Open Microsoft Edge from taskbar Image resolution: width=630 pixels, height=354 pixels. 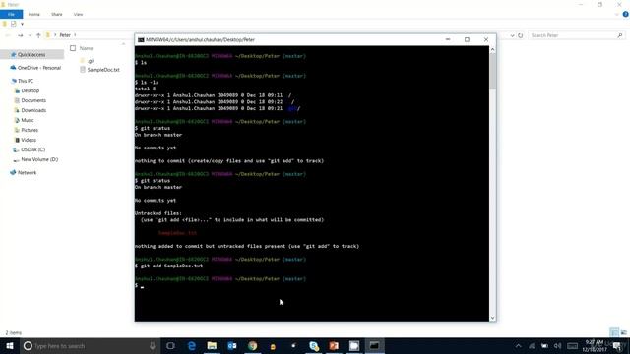click(192, 345)
